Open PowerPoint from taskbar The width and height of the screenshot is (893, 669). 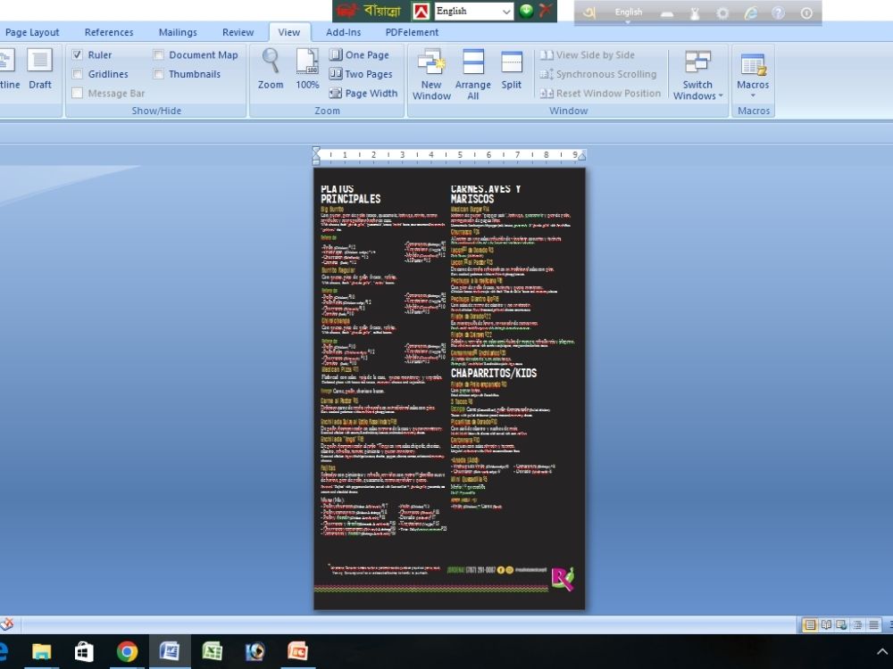[x=297, y=651]
